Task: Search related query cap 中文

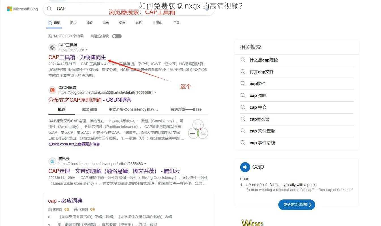Action: tap(258, 107)
